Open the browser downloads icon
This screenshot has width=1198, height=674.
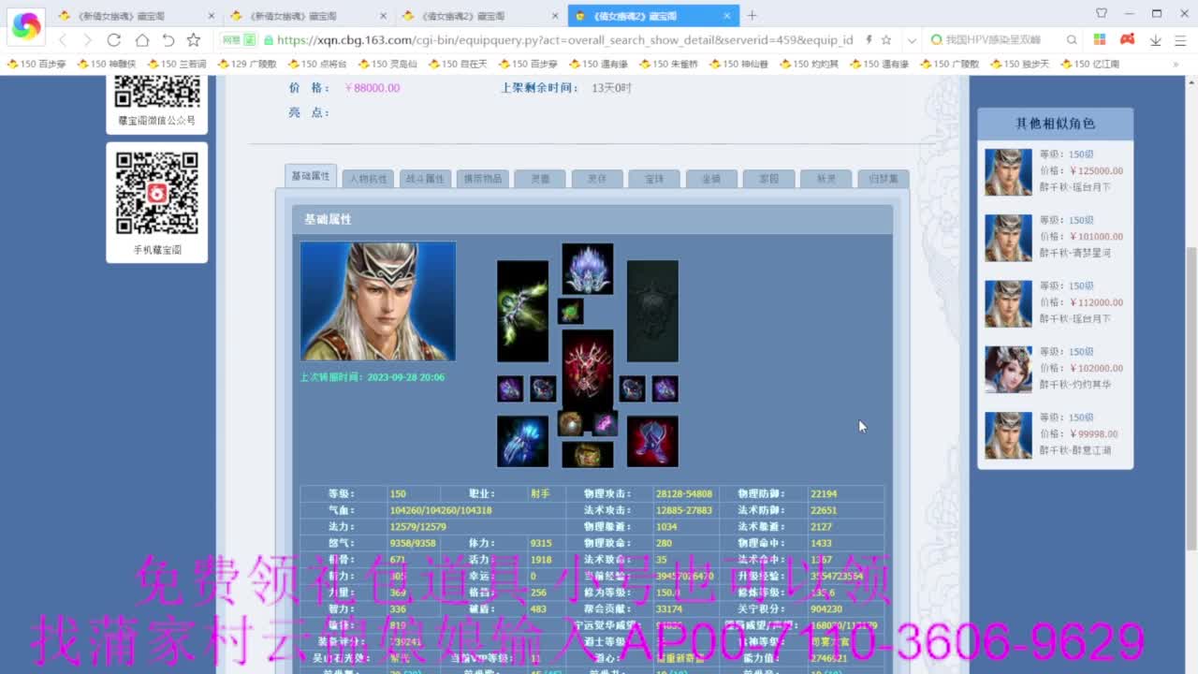tap(1156, 40)
